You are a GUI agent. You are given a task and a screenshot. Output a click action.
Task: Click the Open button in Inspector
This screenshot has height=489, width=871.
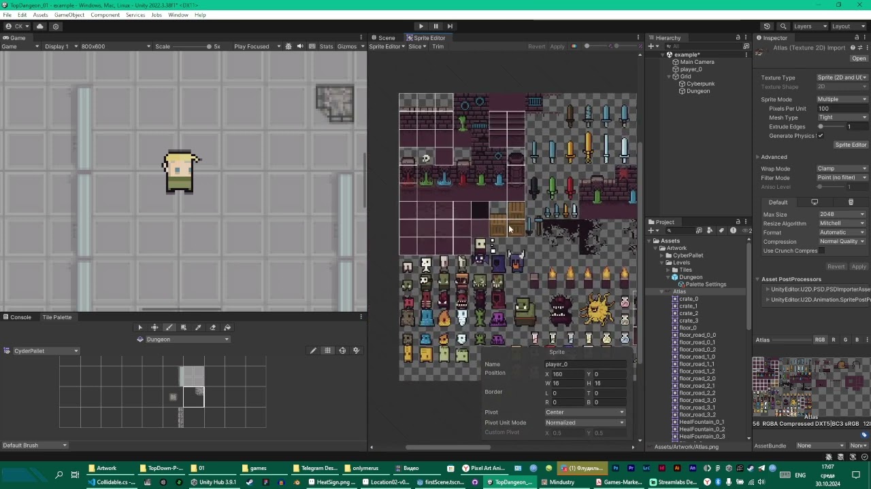point(859,58)
